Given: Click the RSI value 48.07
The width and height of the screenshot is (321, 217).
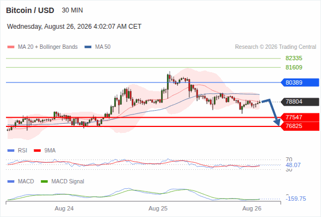Looking at the screenshot, I should coord(293,165).
